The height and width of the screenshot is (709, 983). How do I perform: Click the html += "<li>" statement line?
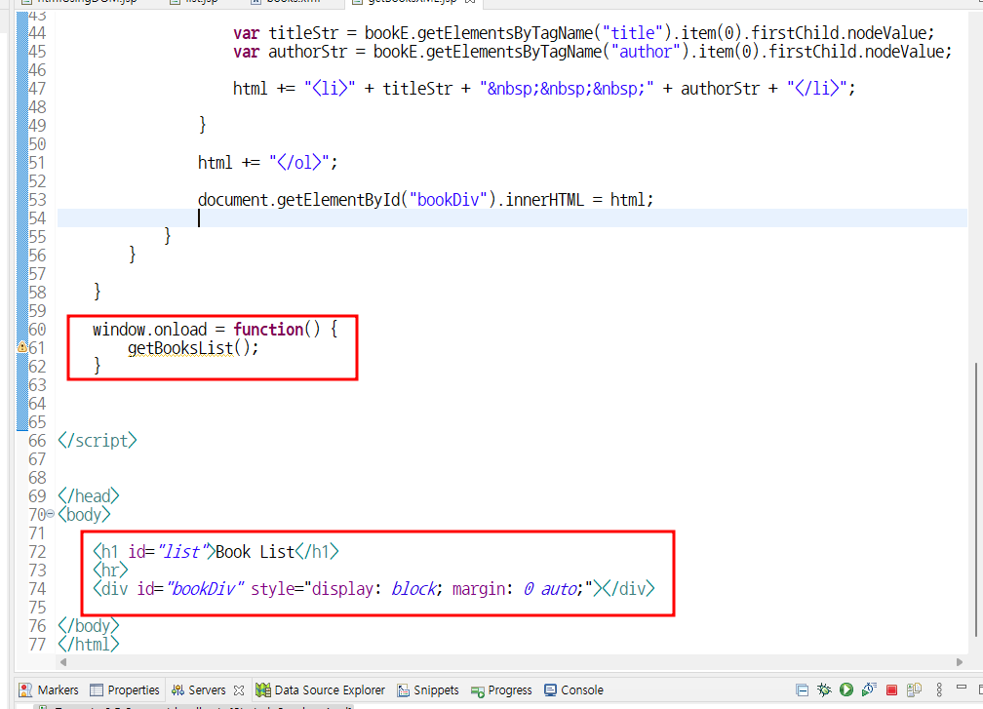click(x=544, y=89)
